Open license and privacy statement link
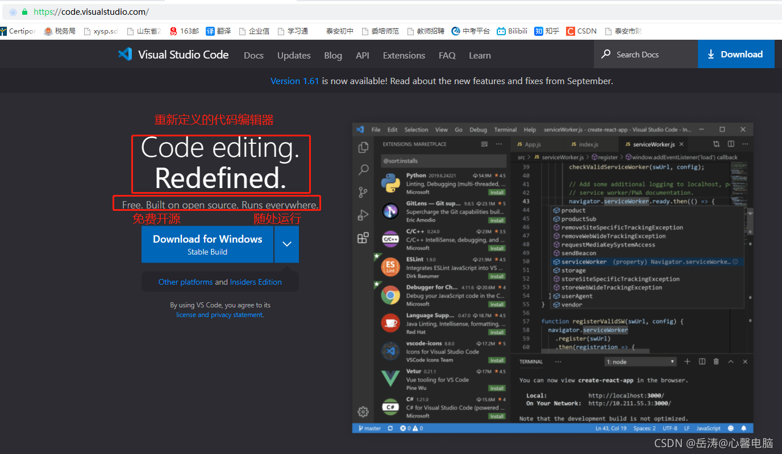This screenshot has height=454, width=782. (x=219, y=315)
